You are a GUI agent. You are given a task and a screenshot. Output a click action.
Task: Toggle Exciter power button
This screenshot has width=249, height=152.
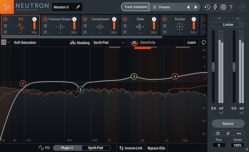click(x=165, y=19)
